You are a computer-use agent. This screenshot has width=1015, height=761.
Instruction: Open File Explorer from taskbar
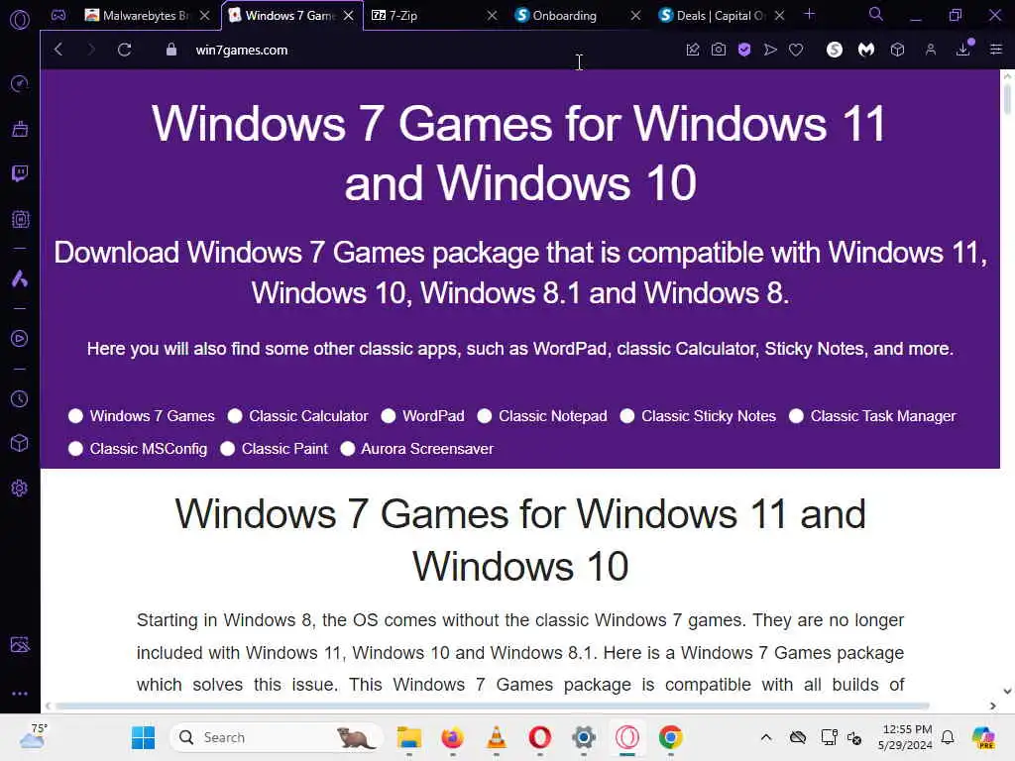pyautogui.click(x=409, y=737)
